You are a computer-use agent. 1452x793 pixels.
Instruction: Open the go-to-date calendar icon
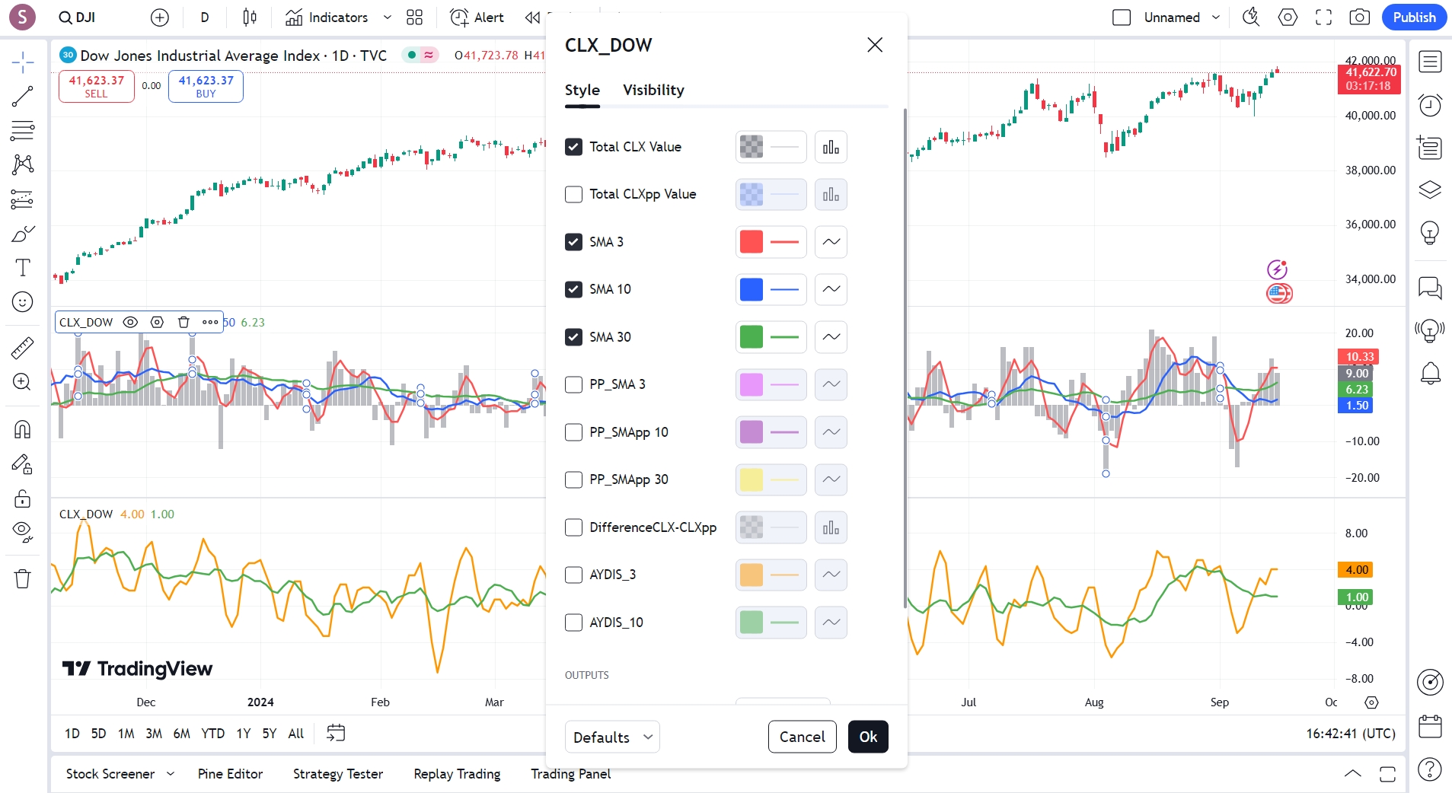click(336, 733)
